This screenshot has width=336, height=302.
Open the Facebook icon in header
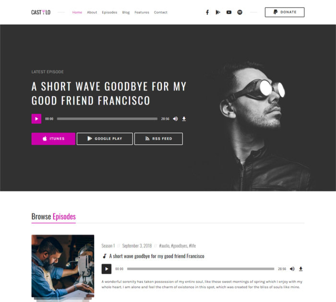pos(207,12)
